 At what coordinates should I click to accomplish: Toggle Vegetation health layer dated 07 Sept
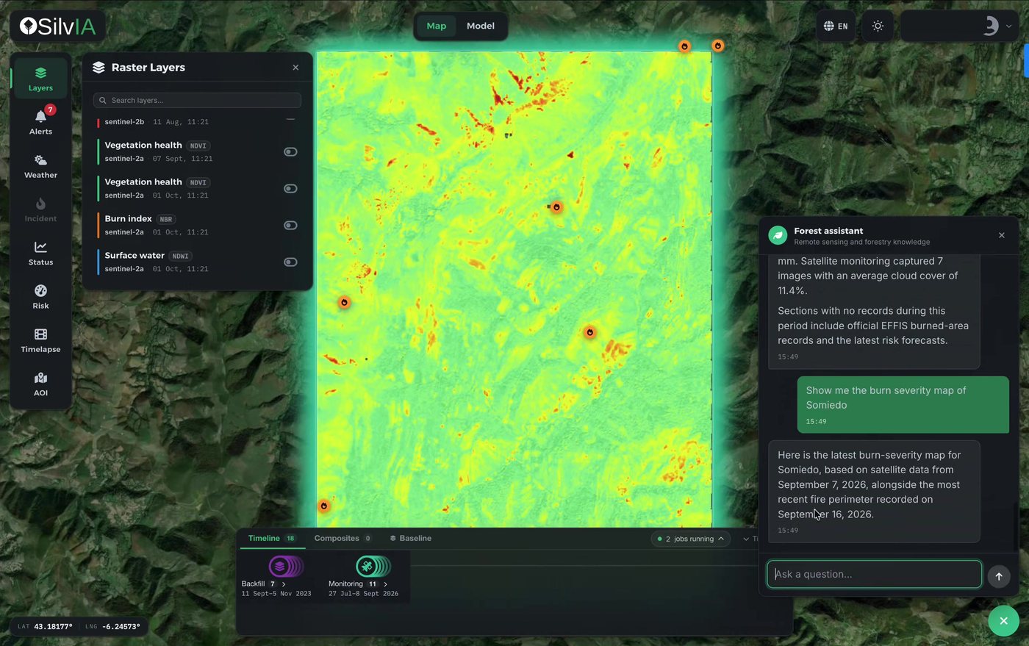(x=290, y=152)
